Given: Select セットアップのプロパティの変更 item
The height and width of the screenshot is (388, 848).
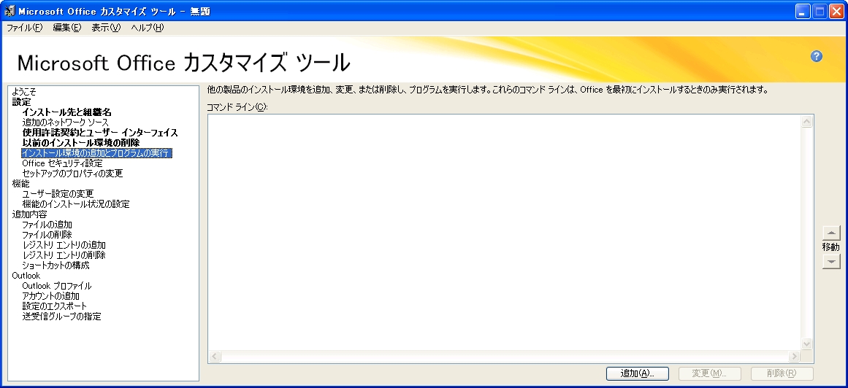Looking at the screenshot, I should click(x=72, y=174).
